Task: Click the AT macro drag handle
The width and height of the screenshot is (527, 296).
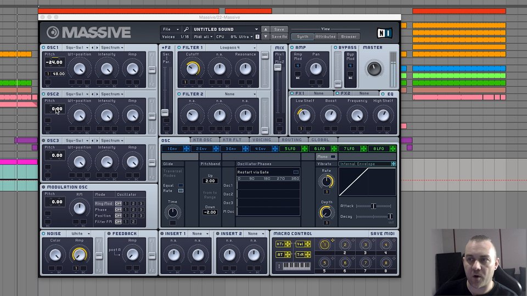Action: [x=288, y=255]
